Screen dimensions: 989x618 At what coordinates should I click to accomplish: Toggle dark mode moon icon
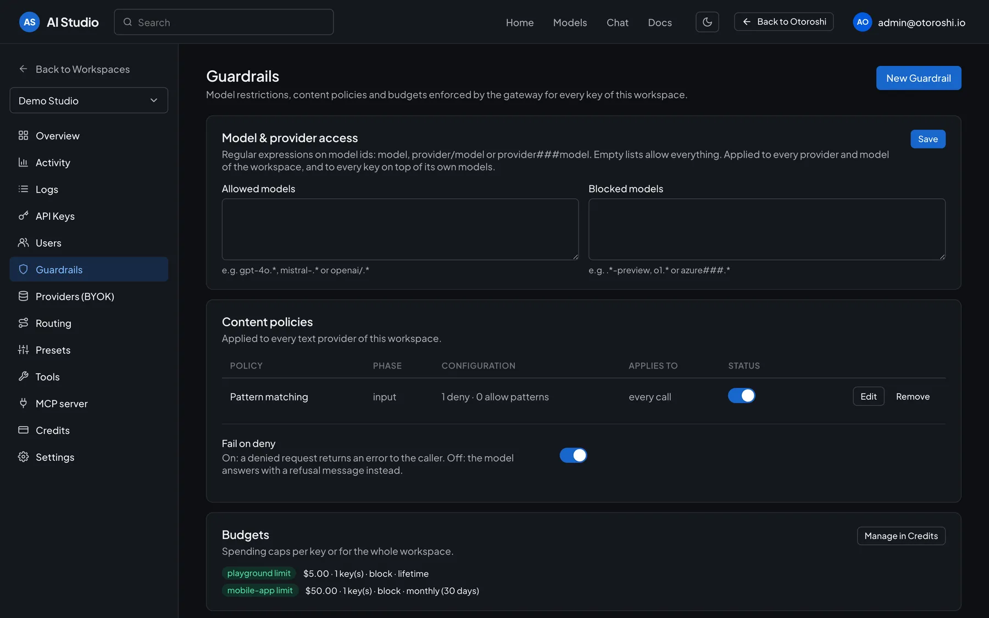click(707, 22)
